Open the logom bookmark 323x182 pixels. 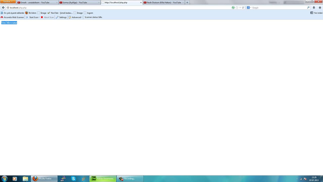click(x=89, y=13)
